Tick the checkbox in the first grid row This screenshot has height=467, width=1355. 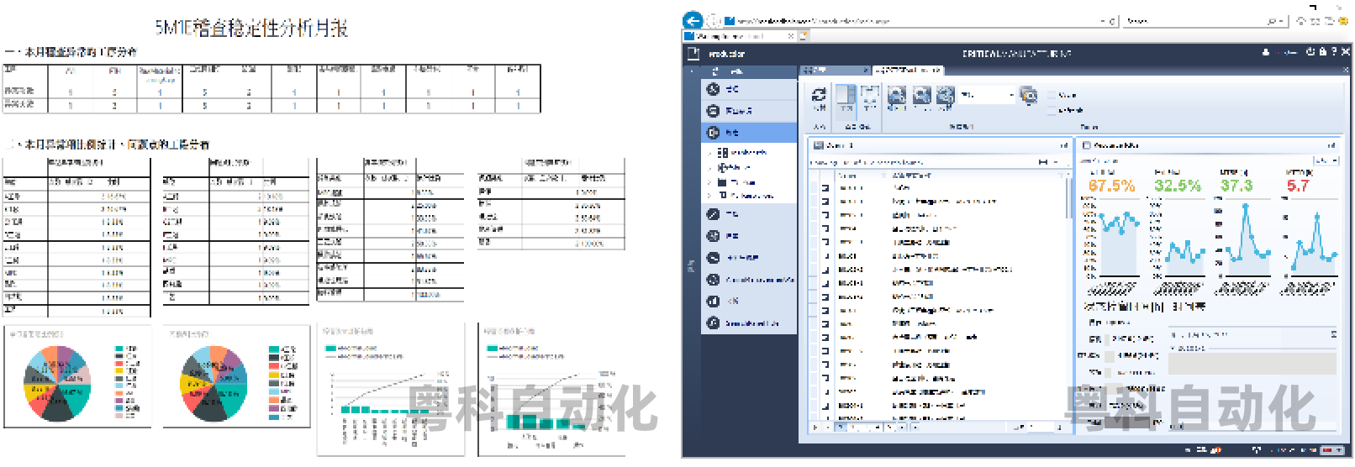[825, 188]
